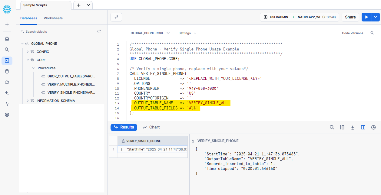The image size is (381, 195).
Task: Click the Snowflake logo icon
Action: pos(7,10)
